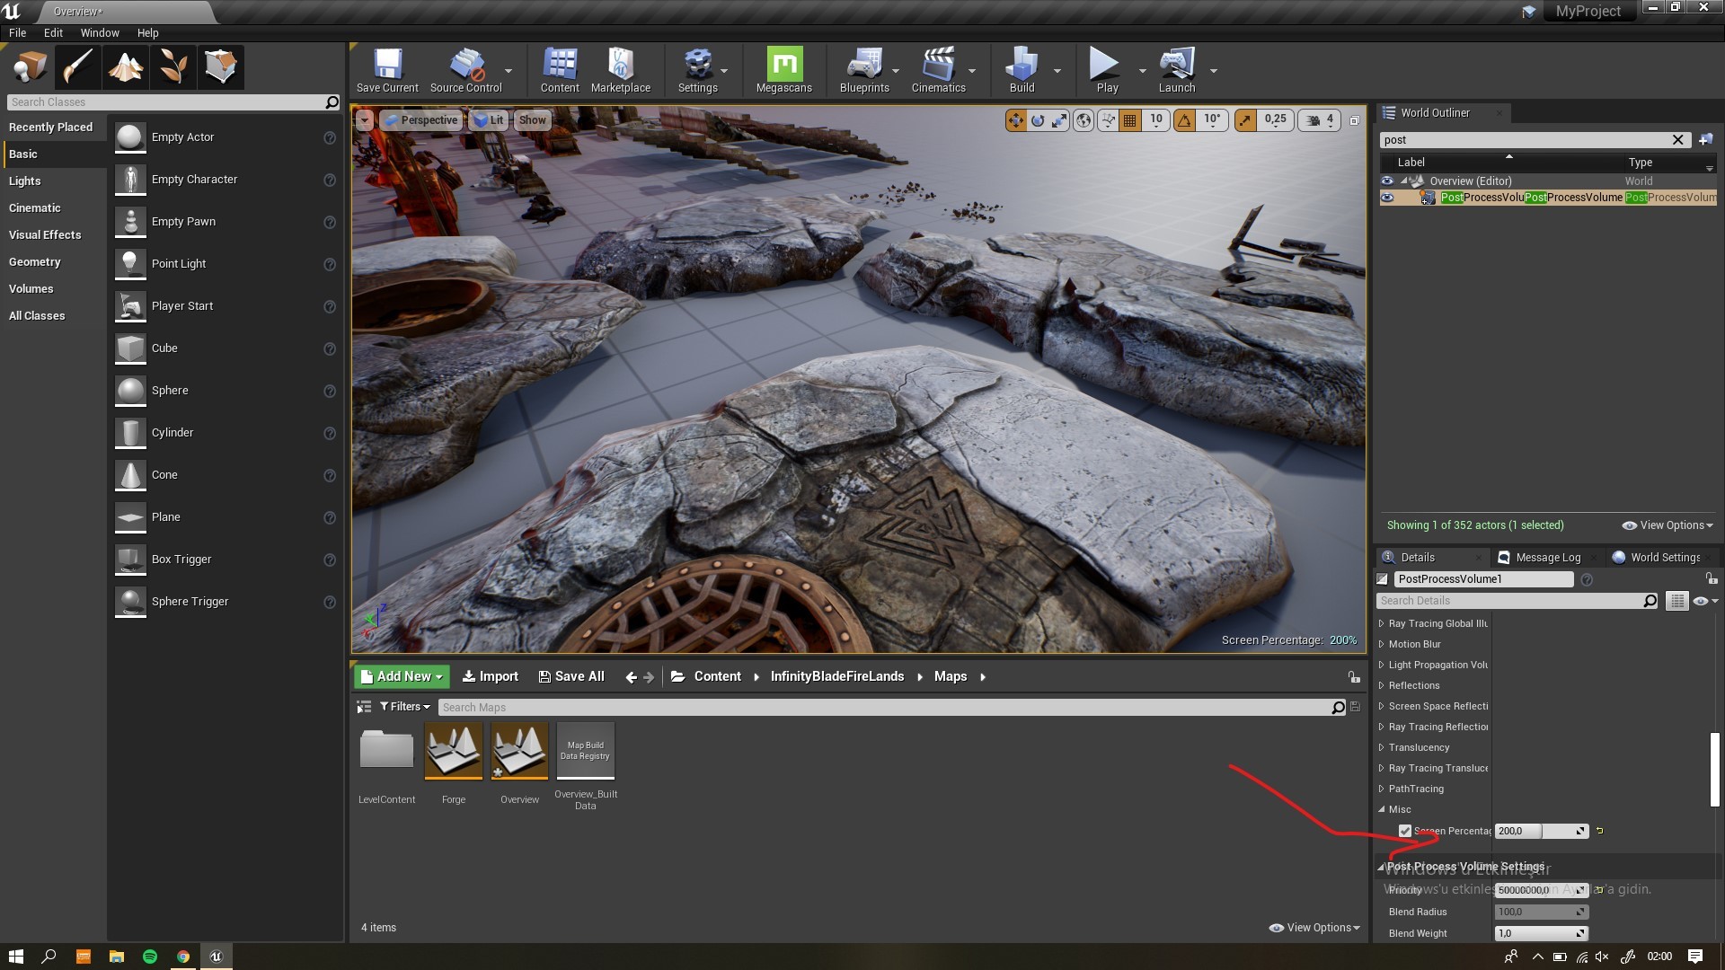Image resolution: width=1725 pixels, height=970 pixels.
Task: Open the Build options dropdown arrow
Action: tap(1057, 70)
